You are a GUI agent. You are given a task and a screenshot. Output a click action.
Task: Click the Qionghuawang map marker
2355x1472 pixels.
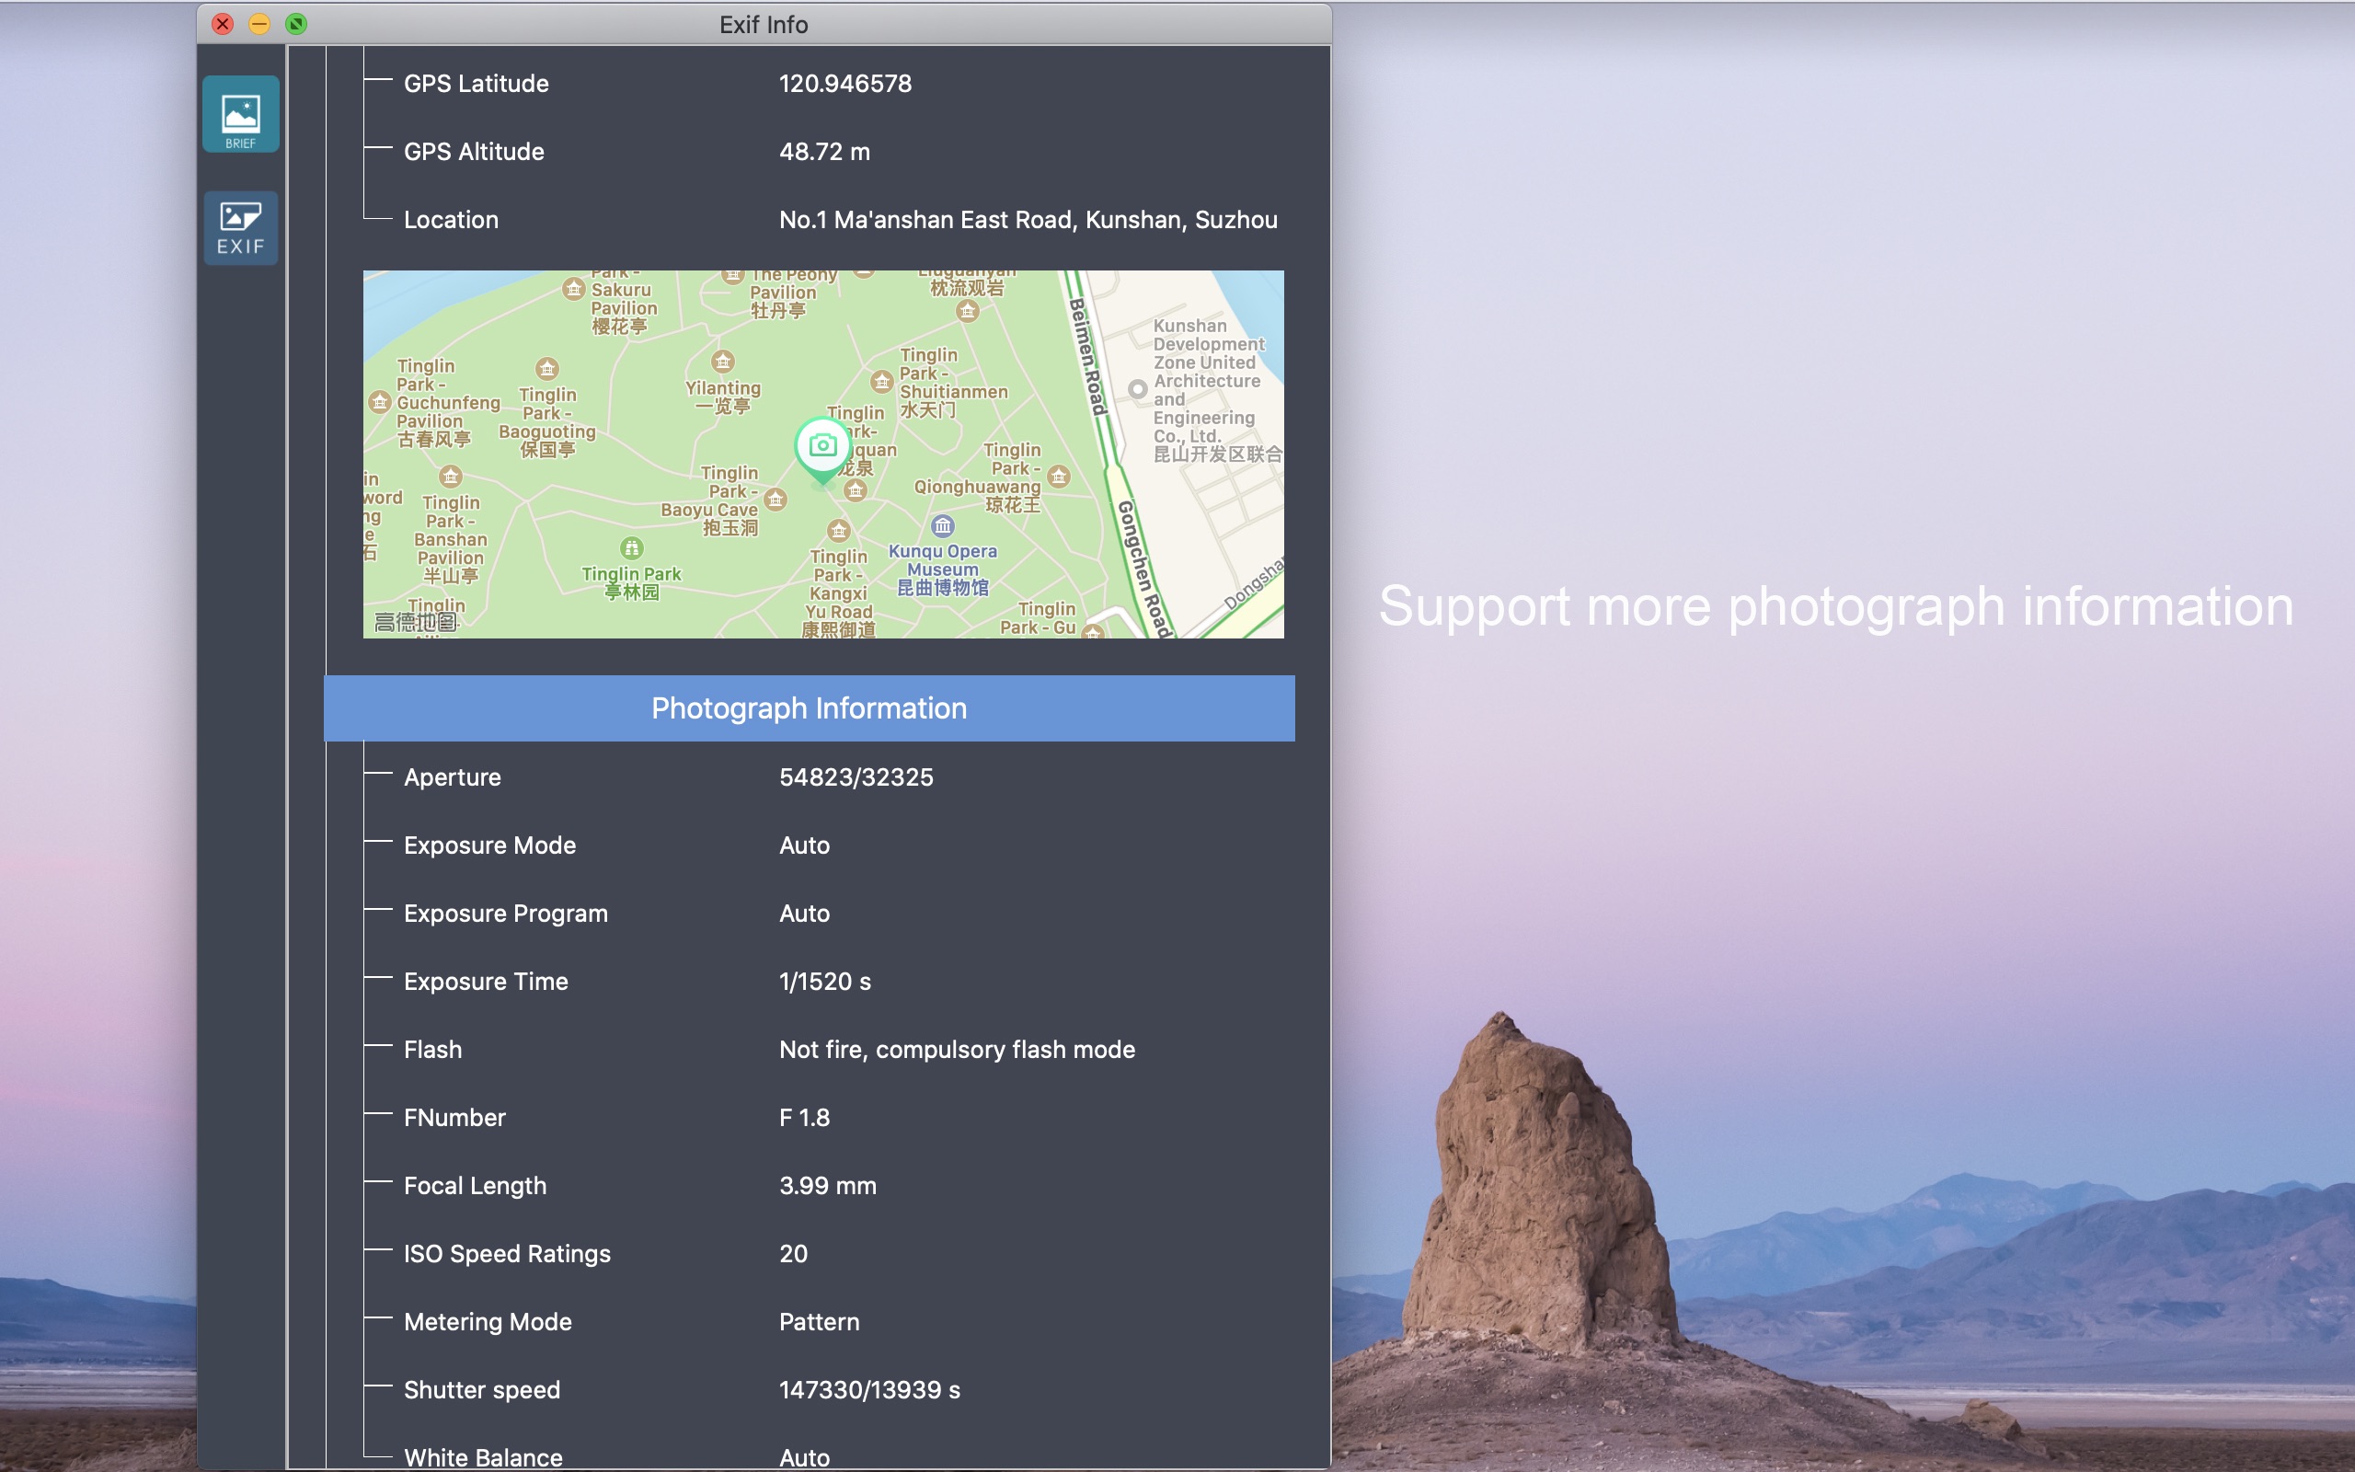[x=1059, y=476]
